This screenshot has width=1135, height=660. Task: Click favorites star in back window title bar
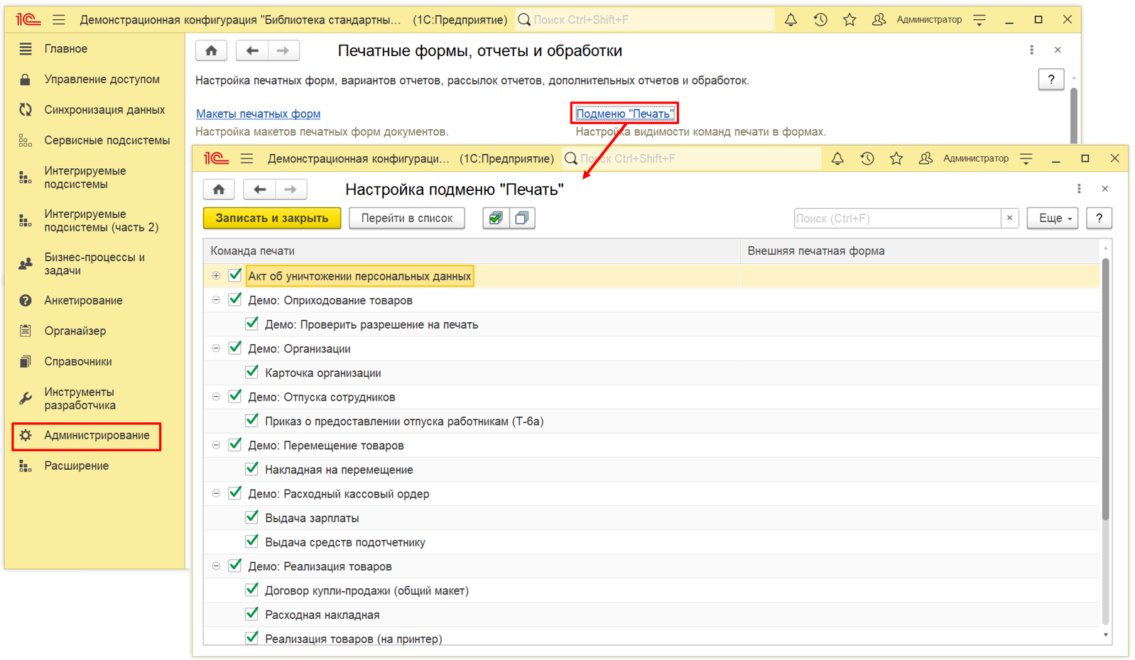tap(849, 20)
